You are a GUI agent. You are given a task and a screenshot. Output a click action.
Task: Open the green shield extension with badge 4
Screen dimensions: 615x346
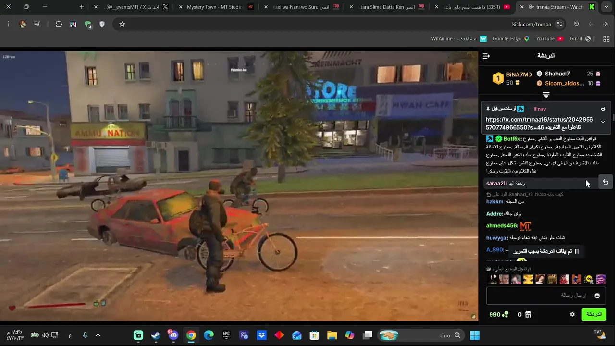(x=88, y=25)
